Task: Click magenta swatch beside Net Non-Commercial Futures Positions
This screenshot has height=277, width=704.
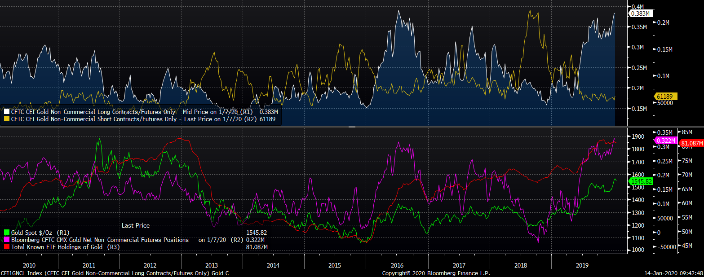Action: pos(7,240)
